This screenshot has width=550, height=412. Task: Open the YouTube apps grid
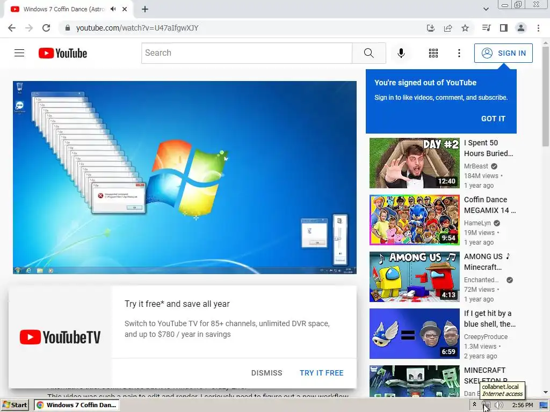click(x=433, y=53)
